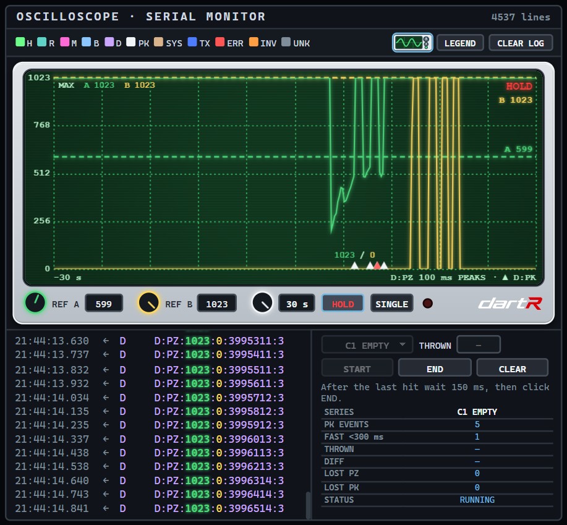Click the END series button
Image resolution: width=567 pixels, height=525 pixels.
click(435, 369)
